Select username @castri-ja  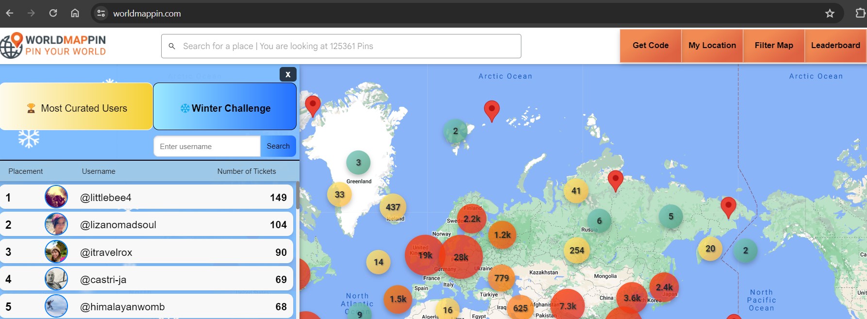coord(103,280)
